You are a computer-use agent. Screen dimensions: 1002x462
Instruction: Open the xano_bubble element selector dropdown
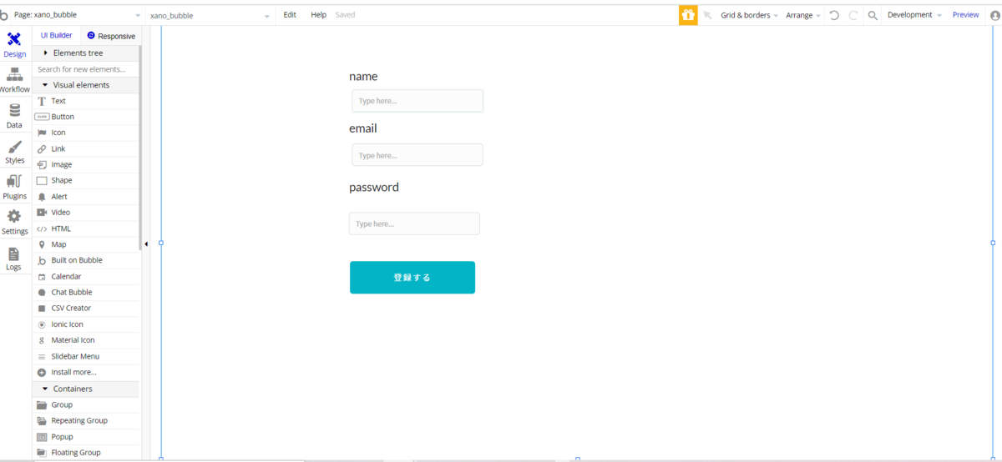[210, 15]
